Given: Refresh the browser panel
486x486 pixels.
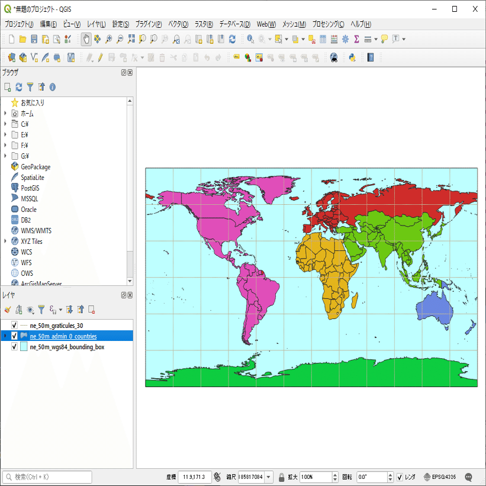Looking at the screenshot, I should (x=18, y=87).
